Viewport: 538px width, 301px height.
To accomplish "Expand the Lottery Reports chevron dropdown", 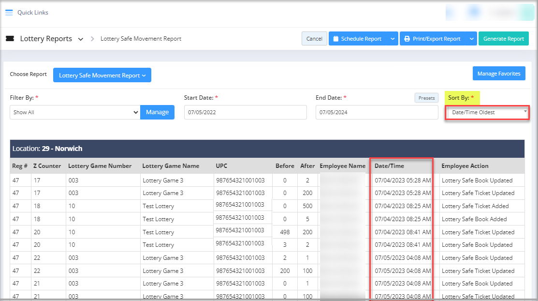I will click(81, 39).
